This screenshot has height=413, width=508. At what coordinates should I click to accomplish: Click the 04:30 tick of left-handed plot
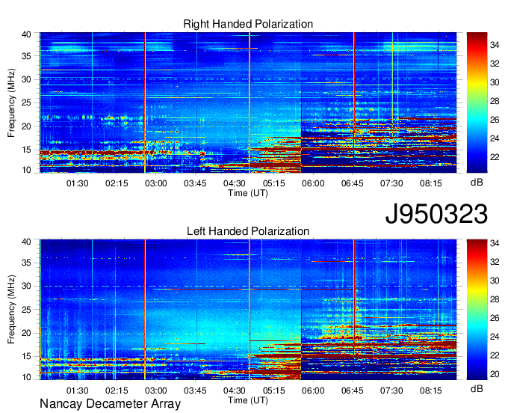click(235, 391)
